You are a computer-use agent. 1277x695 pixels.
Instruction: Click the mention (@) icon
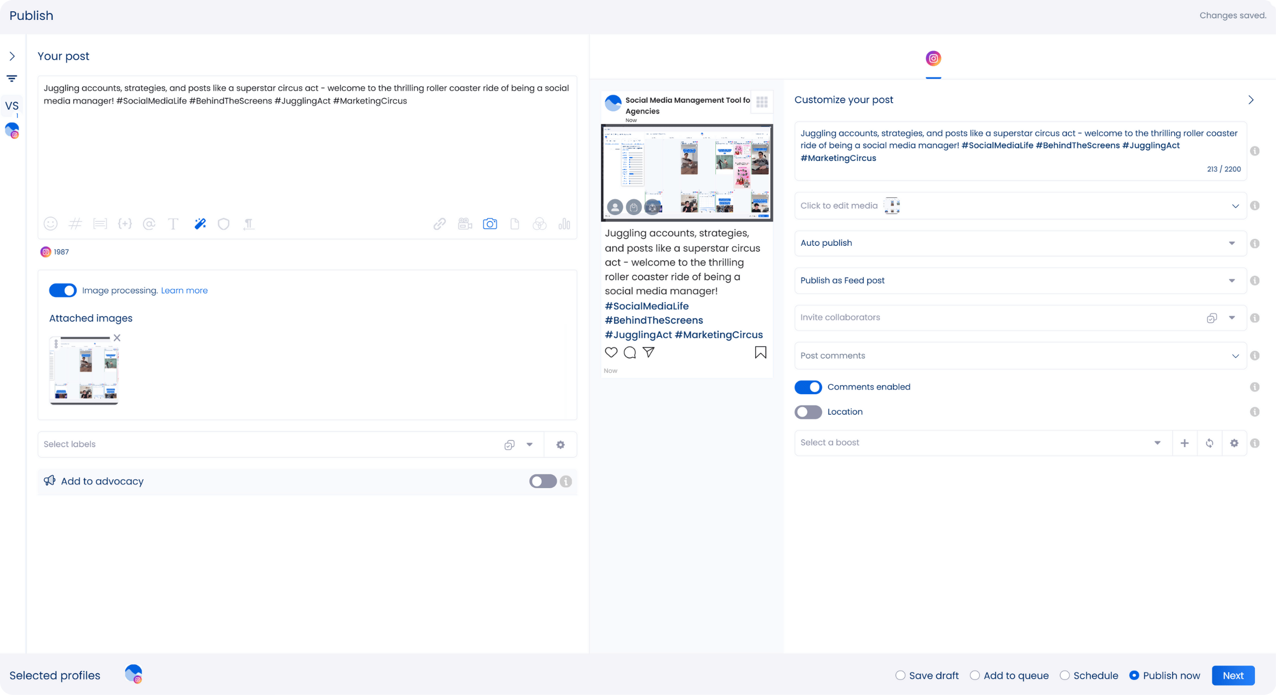(x=149, y=224)
